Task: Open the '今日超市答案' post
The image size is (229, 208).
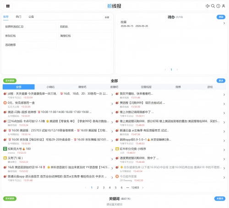Action: [x=171, y=178]
